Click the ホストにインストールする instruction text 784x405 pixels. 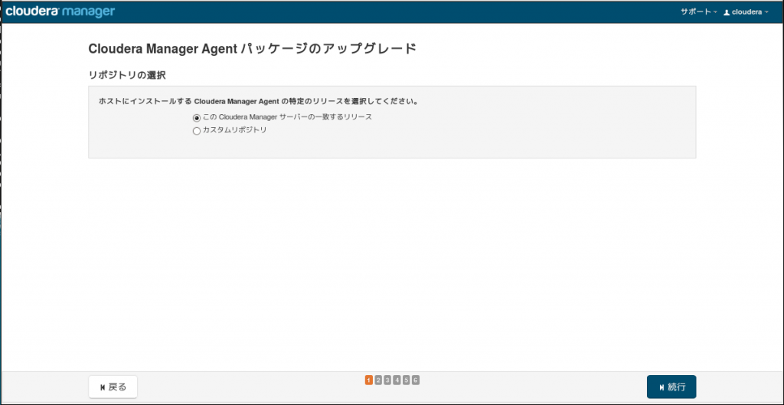[x=259, y=102]
